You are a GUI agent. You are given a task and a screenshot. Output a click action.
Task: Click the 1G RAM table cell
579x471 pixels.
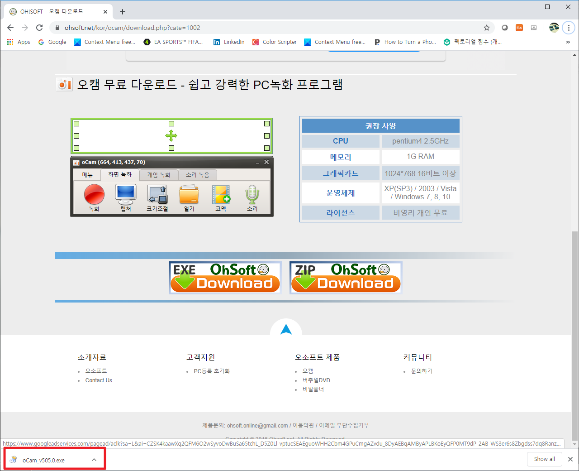pyautogui.click(x=420, y=157)
